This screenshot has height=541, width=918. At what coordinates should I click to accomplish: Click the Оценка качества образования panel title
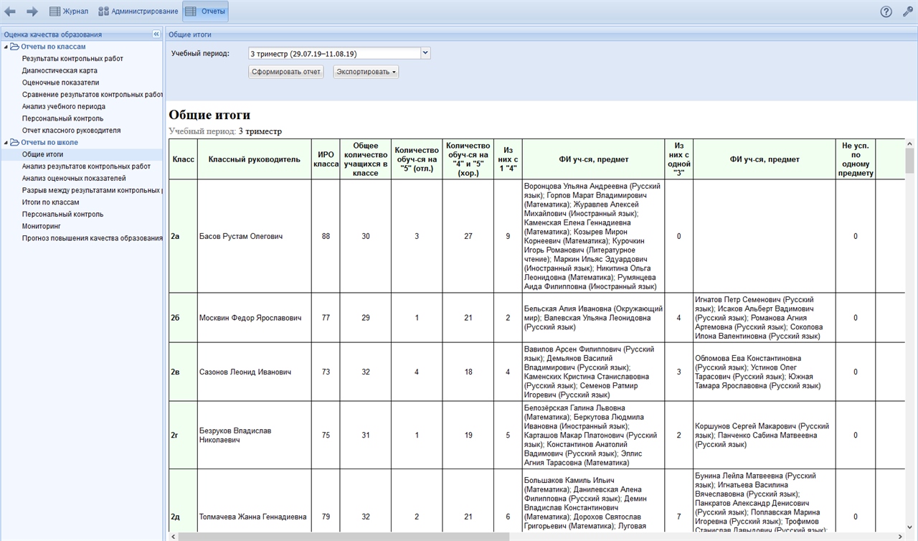click(x=53, y=34)
